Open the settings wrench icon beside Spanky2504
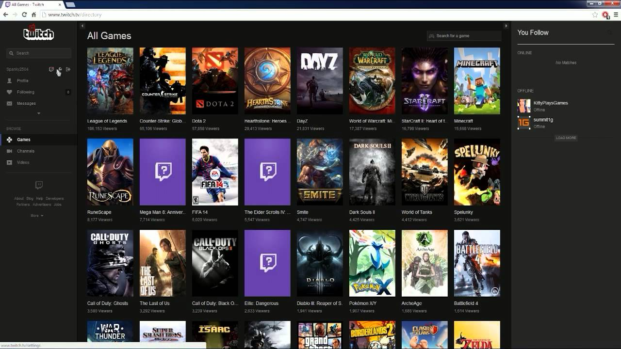This screenshot has height=349, width=621. point(60,69)
